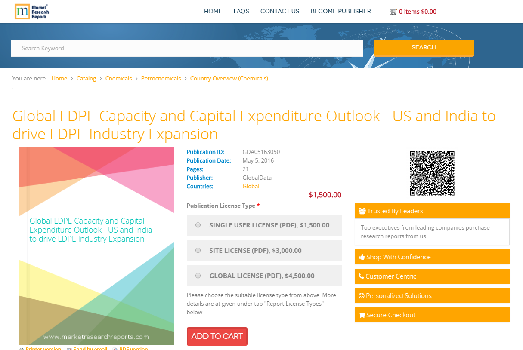Select the Single User License radio button
The image size is (523, 350).
pyautogui.click(x=198, y=224)
